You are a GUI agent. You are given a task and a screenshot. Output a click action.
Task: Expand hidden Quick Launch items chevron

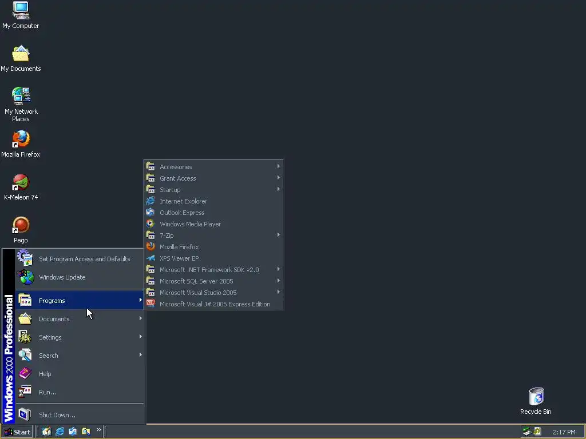pyautogui.click(x=98, y=430)
